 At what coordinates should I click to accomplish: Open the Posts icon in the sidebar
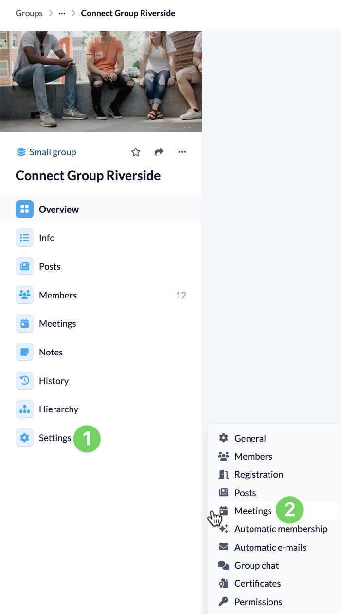(x=24, y=266)
